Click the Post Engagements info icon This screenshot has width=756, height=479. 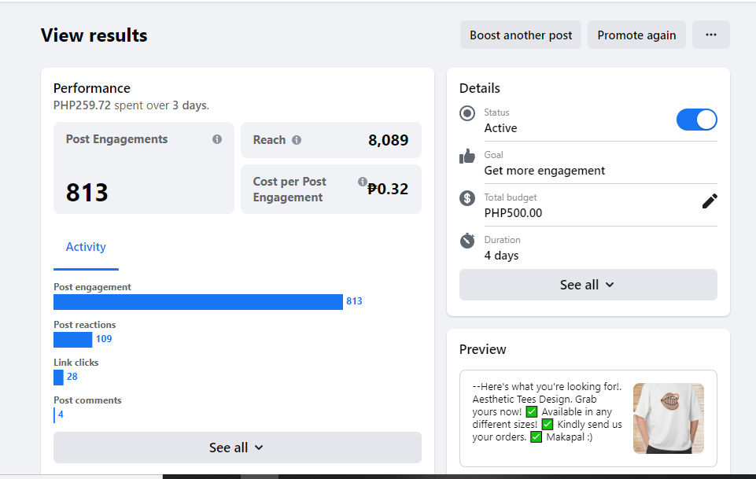point(217,139)
